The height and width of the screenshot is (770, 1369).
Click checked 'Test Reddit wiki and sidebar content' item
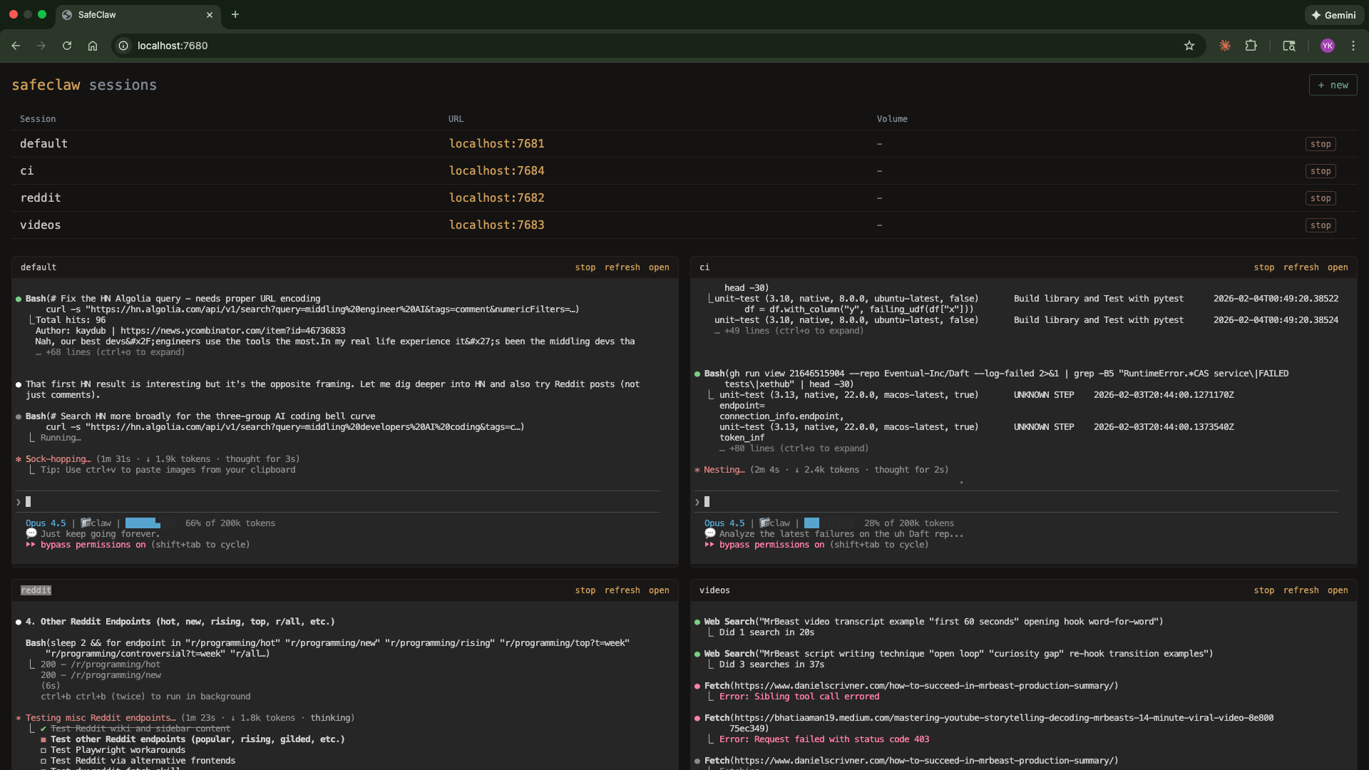140,729
